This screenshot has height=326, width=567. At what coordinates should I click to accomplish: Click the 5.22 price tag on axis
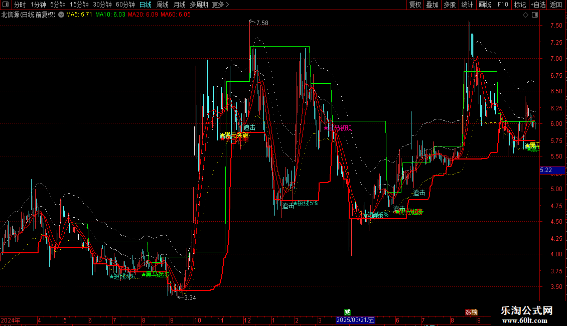pyautogui.click(x=552, y=170)
